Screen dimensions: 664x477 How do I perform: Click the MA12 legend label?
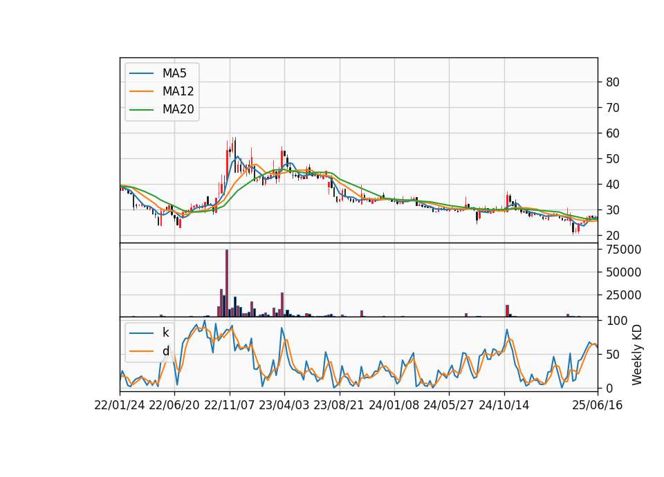point(178,91)
